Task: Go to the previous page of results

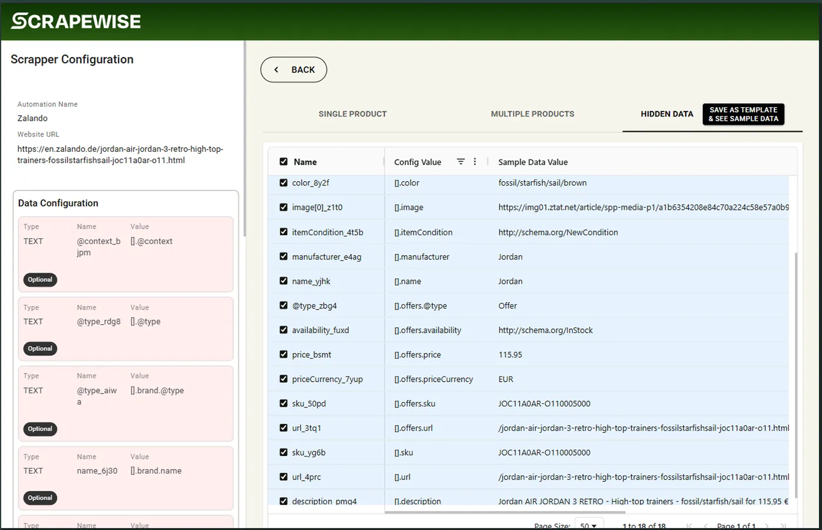Action: point(705,526)
